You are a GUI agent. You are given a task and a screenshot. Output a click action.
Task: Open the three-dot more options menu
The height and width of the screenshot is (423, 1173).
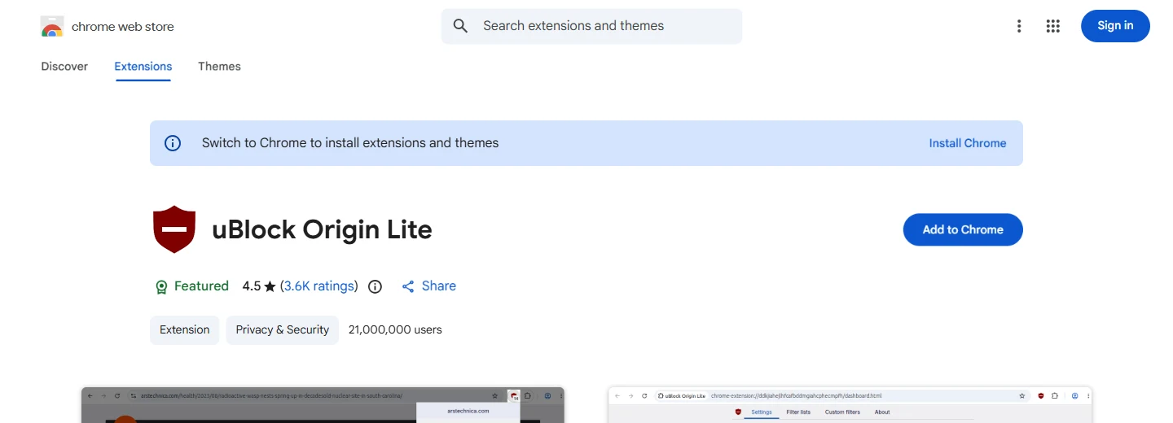(1018, 26)
